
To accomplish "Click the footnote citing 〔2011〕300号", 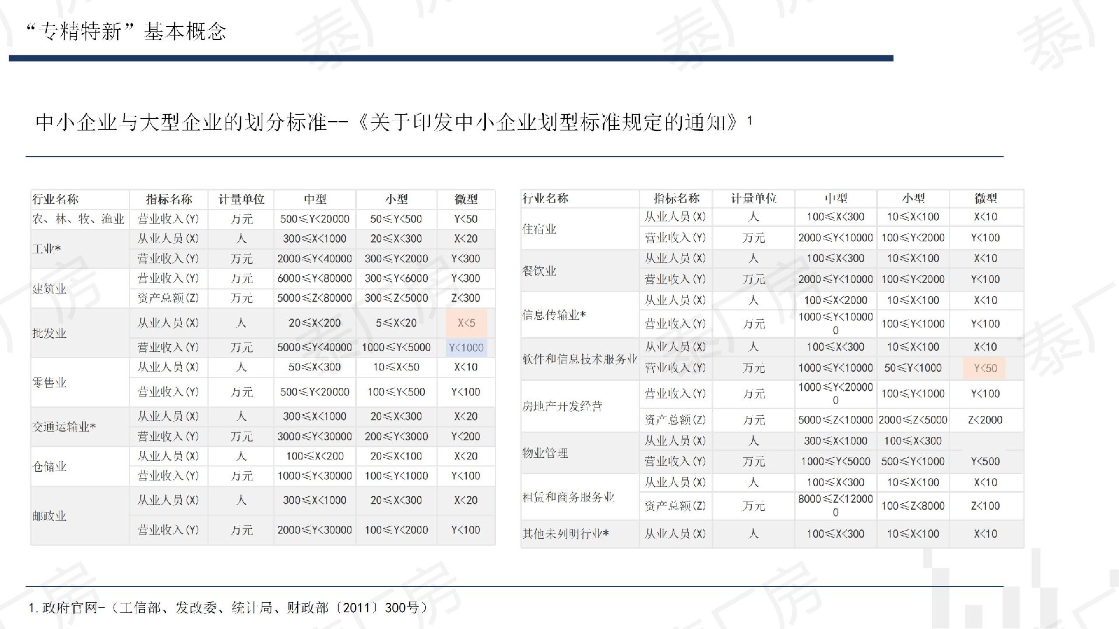I will 228,607.
